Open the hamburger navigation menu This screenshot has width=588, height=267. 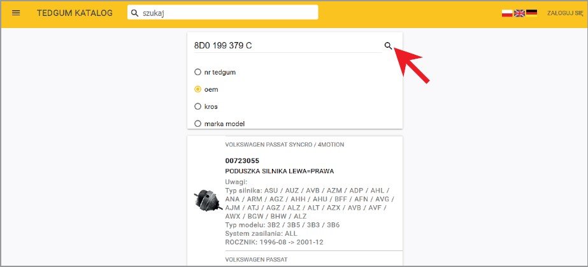tap(16, 13)
